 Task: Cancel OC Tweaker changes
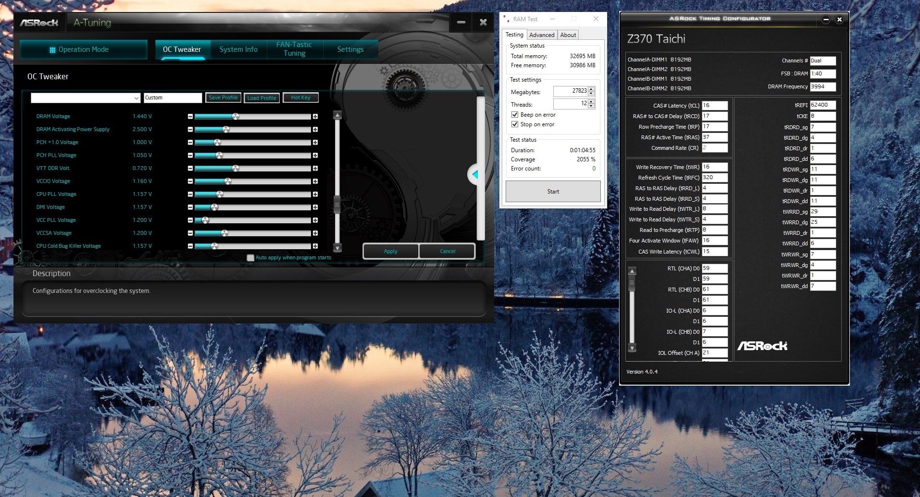click(x=448, y=251)
